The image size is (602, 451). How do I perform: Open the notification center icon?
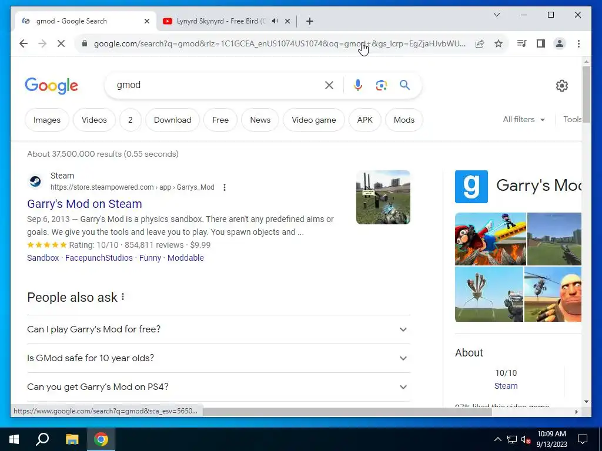point(583,439)
